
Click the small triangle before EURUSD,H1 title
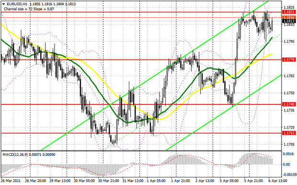click(3, 4)
